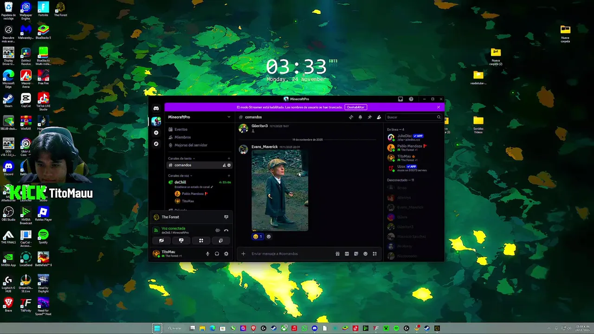The image size is (594, 334).
Task: Add a reaction to Evans_Maverick's image
Action: pyautogui.click(x=268, y=237)
